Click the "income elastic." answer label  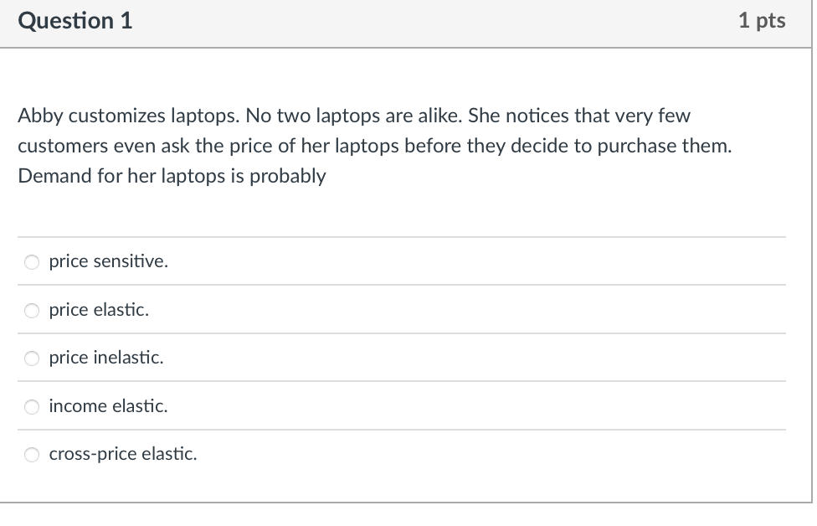click(108, 406)
